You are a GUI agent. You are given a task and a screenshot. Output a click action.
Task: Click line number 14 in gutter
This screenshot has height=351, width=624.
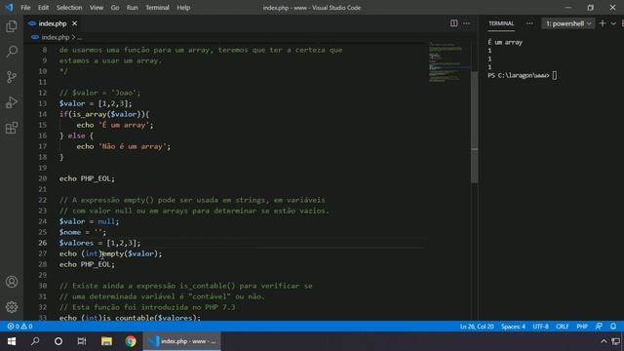point(43,114)
